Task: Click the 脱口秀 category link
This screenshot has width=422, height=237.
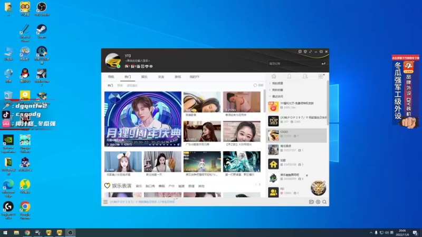Action: (150, 186)
